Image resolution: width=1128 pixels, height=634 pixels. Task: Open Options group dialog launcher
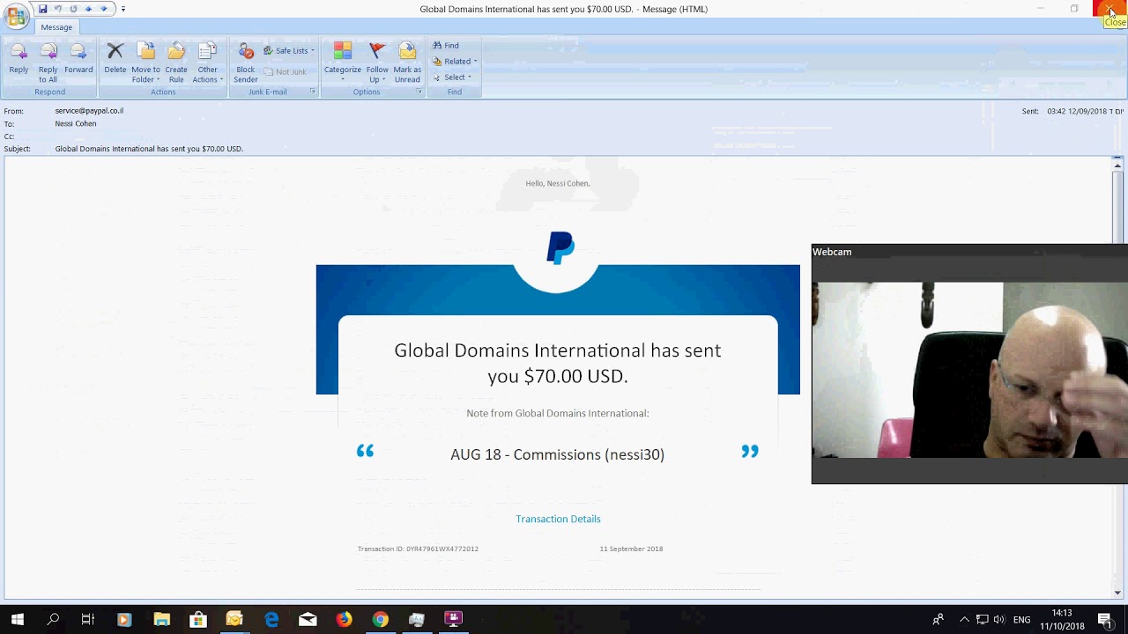(419, 92)
